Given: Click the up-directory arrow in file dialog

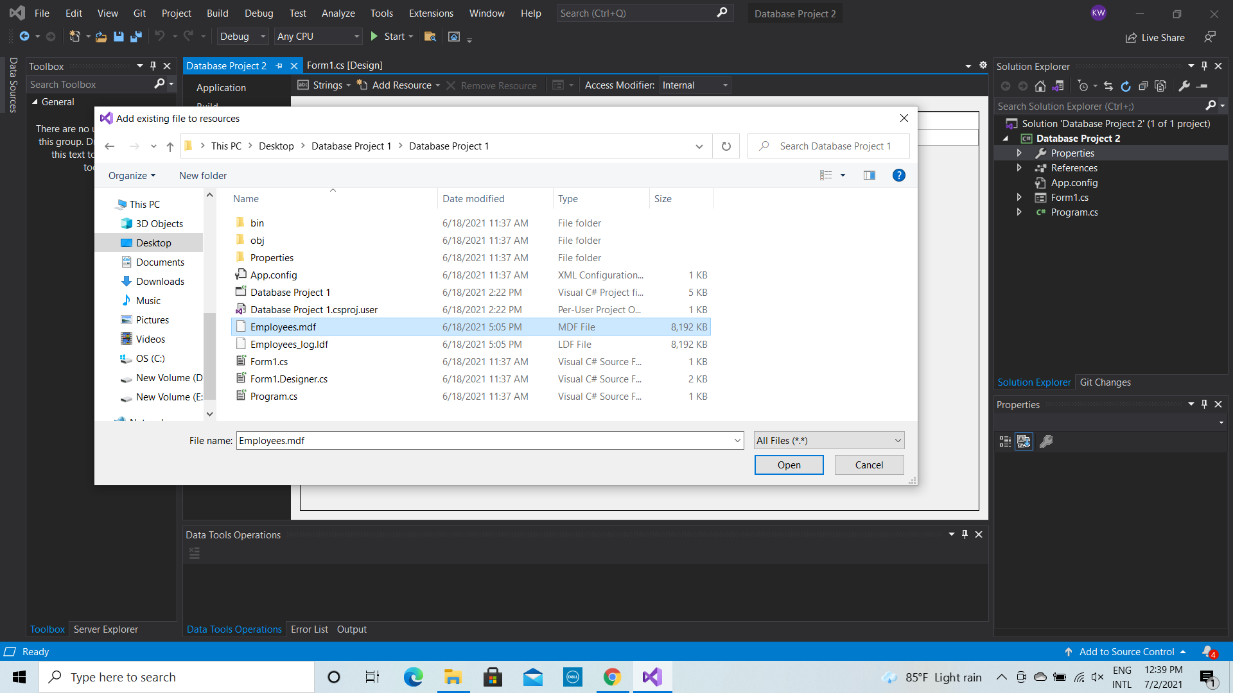Looking at the screenshot, I should tap(170, 146).
